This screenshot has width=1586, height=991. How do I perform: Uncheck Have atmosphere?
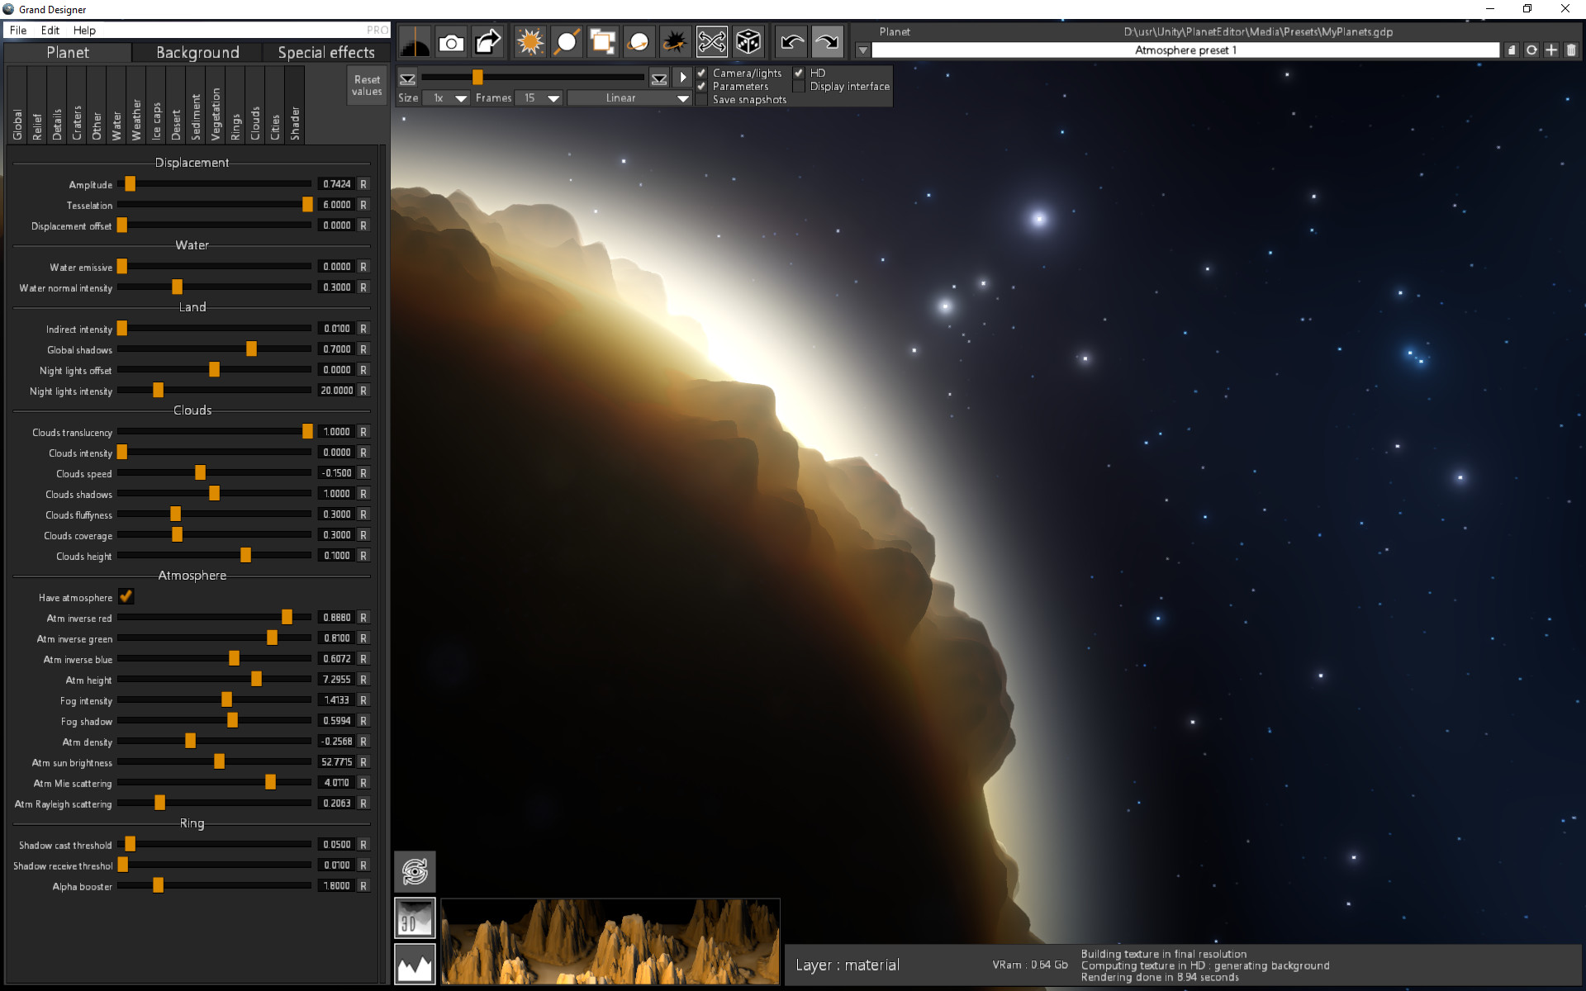click(126, 596)
